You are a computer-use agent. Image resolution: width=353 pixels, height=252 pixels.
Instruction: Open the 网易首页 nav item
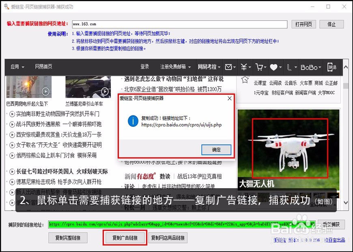(43, 67)
